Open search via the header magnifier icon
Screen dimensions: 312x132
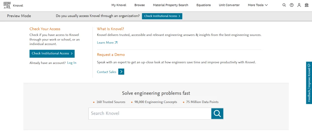(284, 5)
